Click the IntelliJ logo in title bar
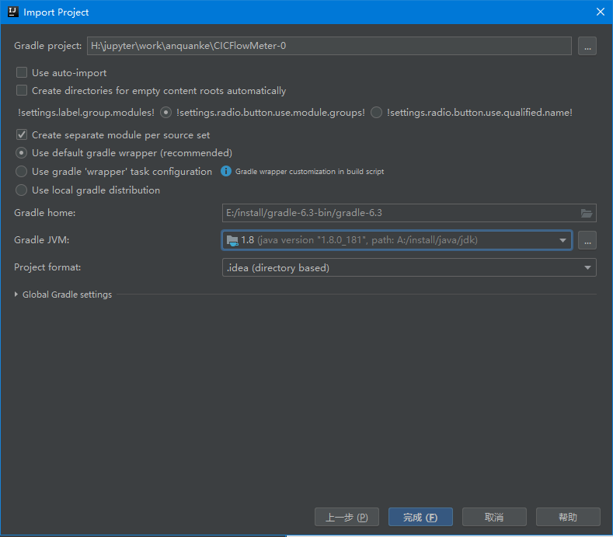 (12, 12)
